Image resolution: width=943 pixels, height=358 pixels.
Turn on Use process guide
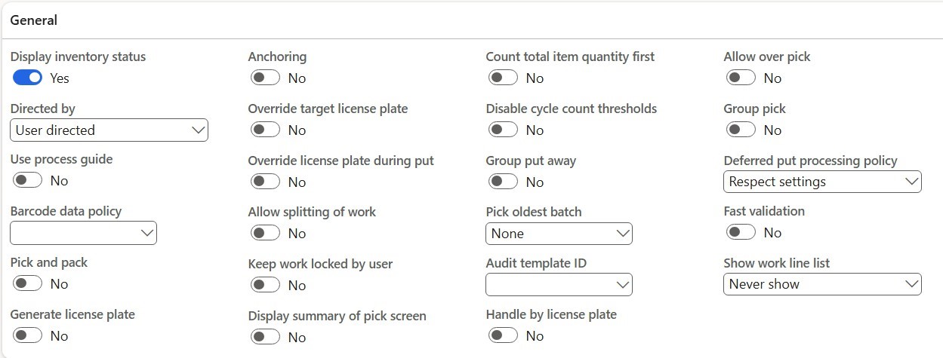point(27,180)
